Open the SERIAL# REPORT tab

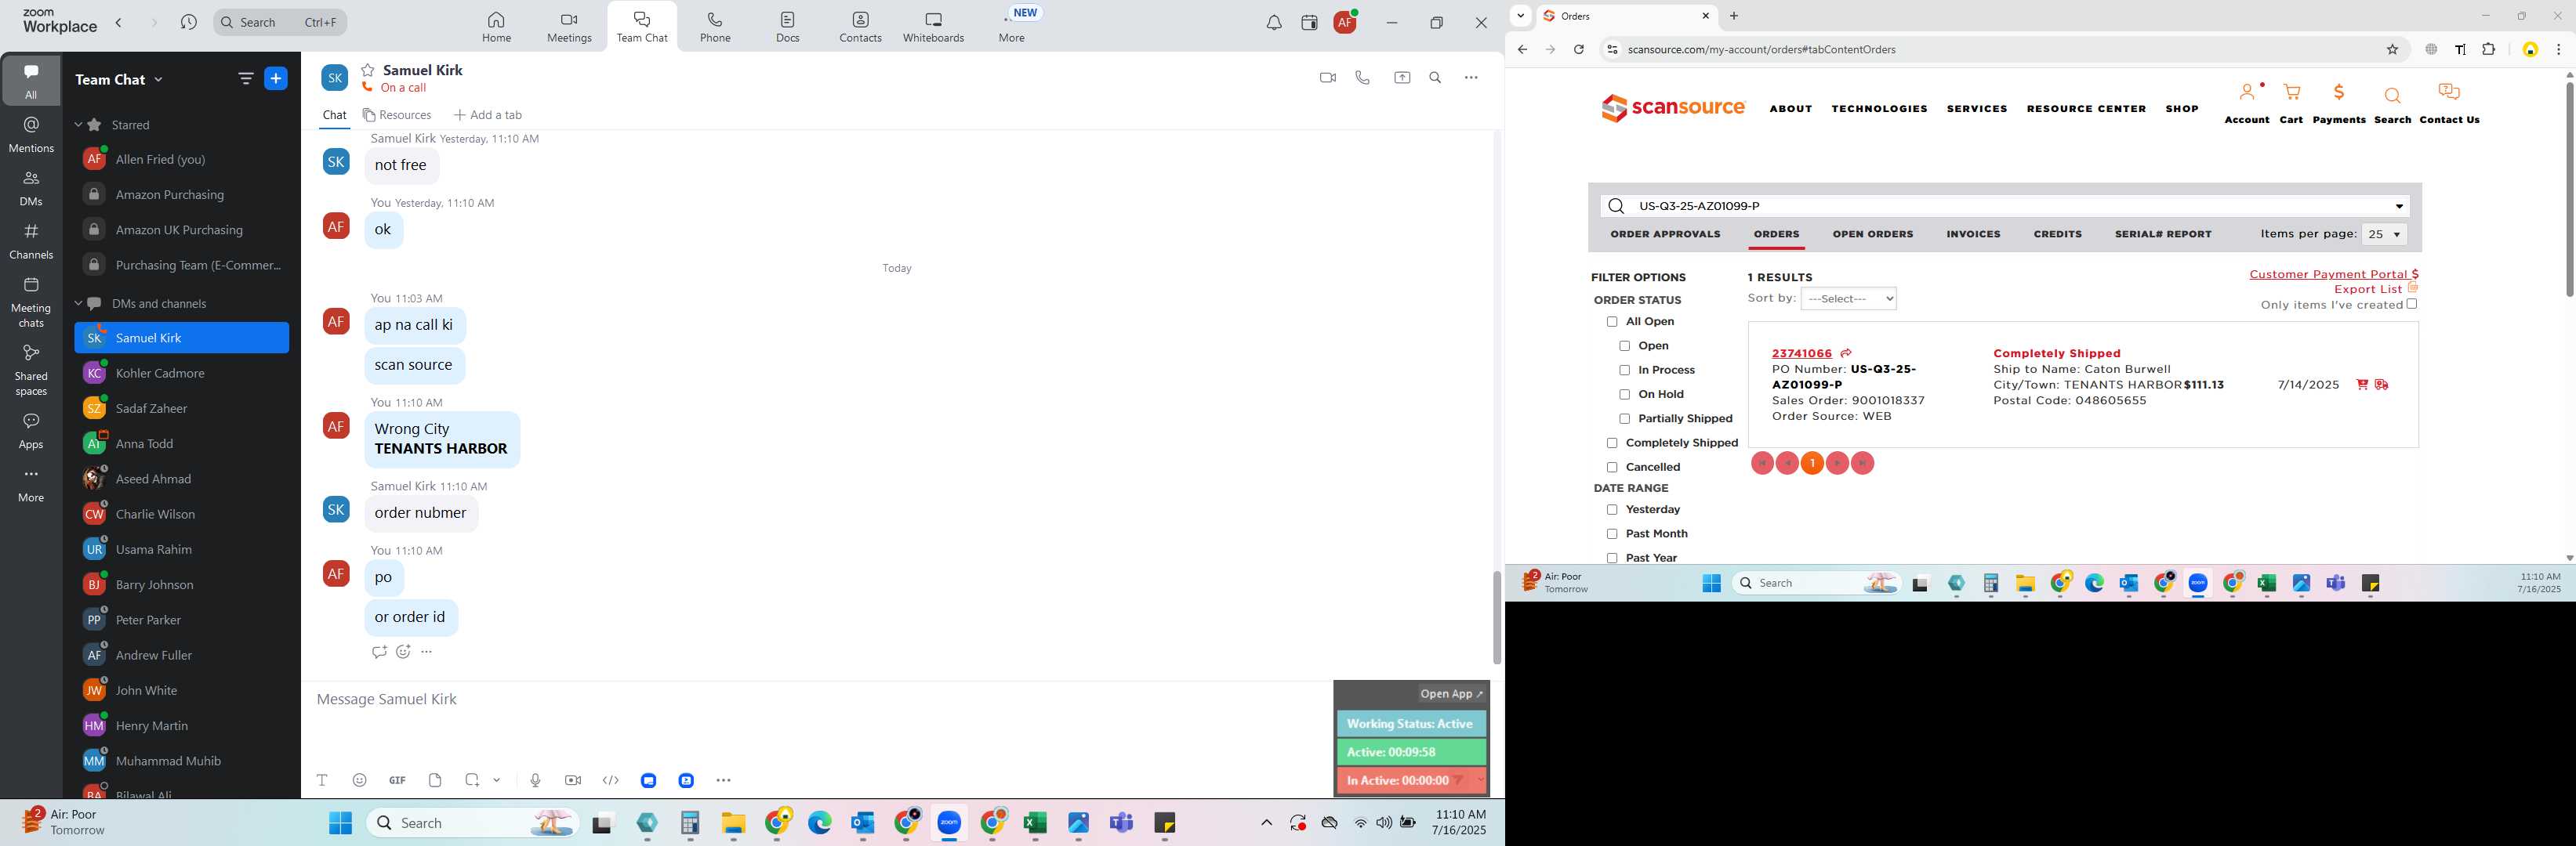coord(2163,235)
